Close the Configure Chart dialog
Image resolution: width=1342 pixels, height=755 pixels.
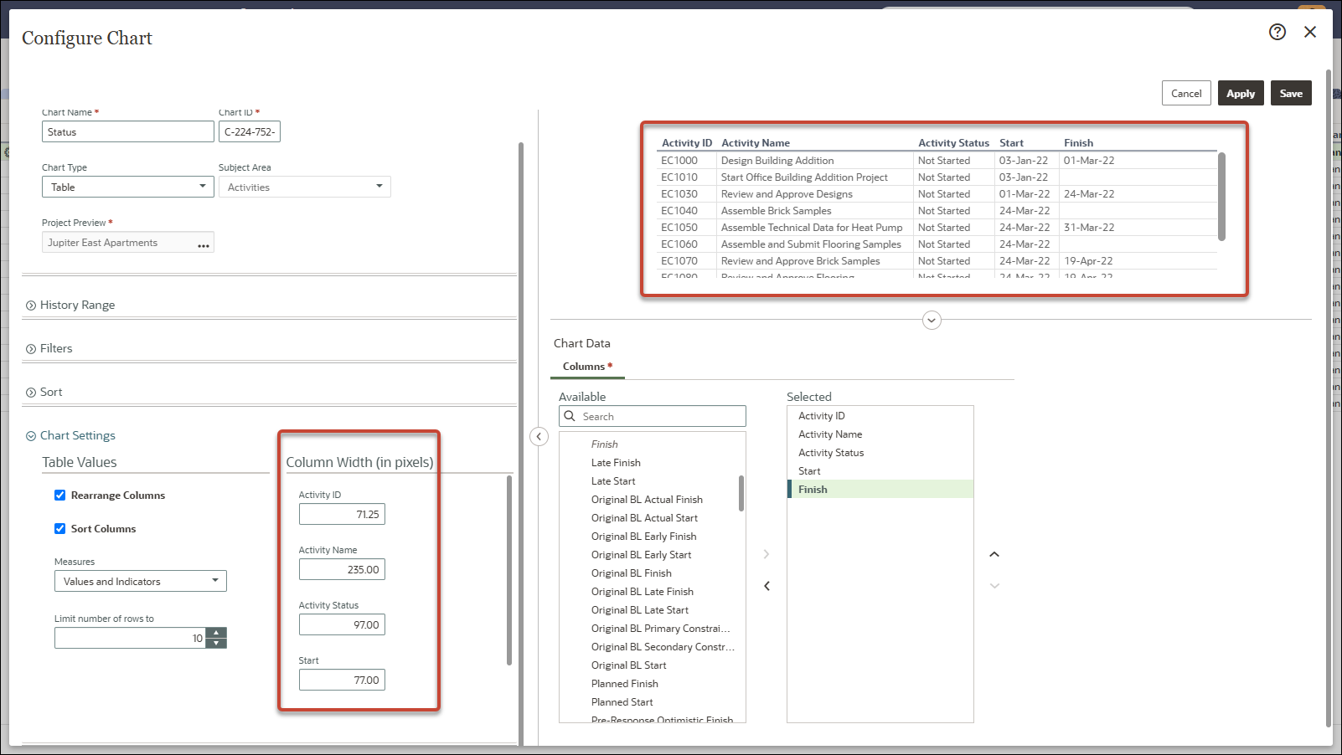pyautogui.click(x=1310, y=32)
